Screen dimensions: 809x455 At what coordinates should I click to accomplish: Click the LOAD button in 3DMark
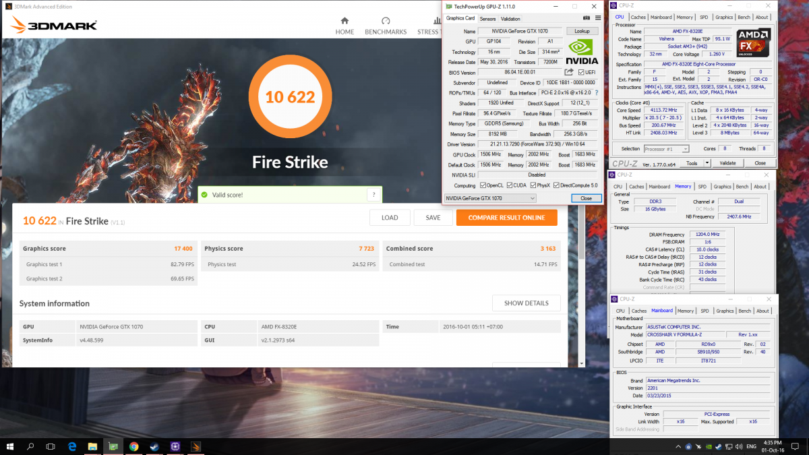tap(390, 218)
